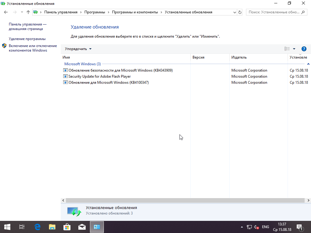Open the Action Center notifications
Image resolution: width=311 pixels, height=233 pixels.
[299, 227]
